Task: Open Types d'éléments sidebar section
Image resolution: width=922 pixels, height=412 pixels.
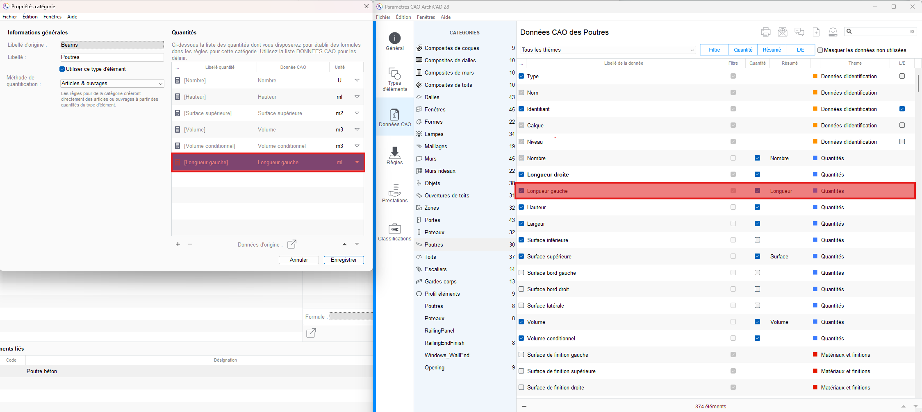Action: [394, 79]
